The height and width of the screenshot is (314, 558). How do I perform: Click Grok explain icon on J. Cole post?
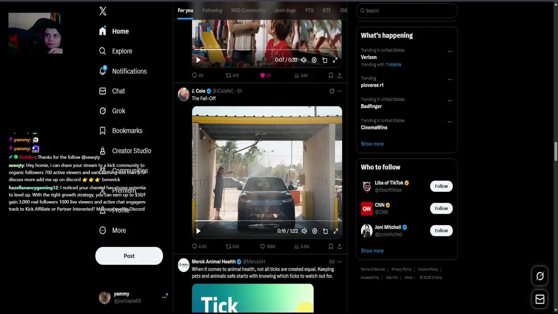(x=332, y=91)
